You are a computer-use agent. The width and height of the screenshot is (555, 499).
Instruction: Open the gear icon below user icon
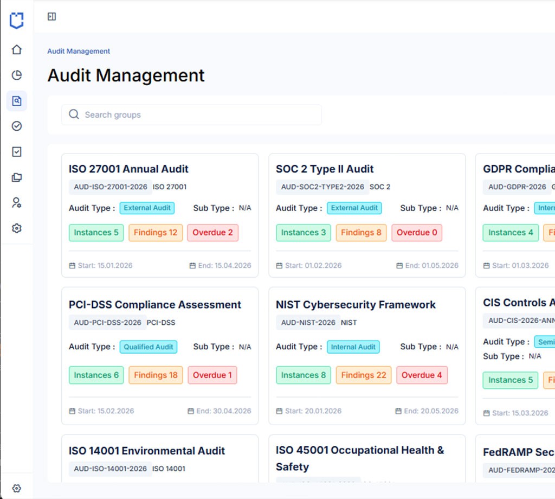point(17,228)
